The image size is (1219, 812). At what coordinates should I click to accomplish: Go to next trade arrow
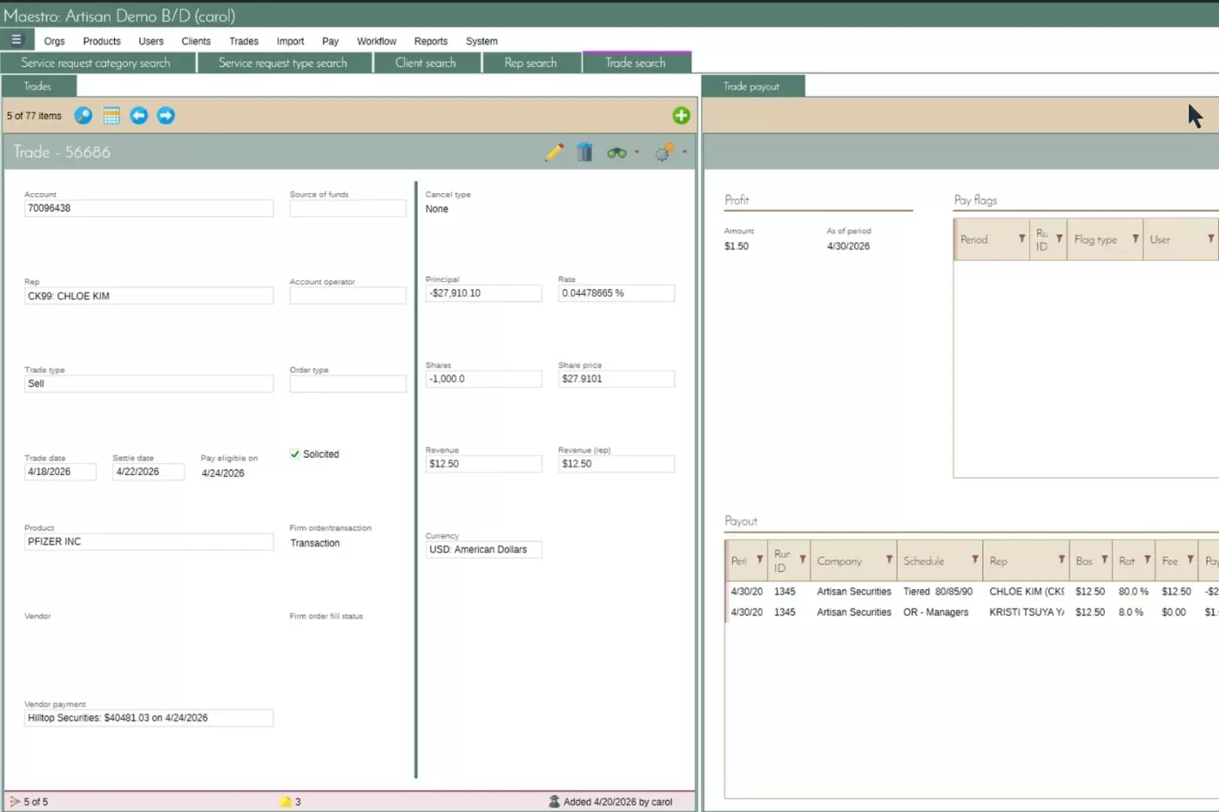165,116
